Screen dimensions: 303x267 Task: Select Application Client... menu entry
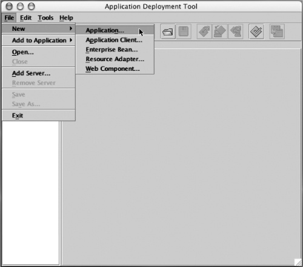tap(115, 40)
